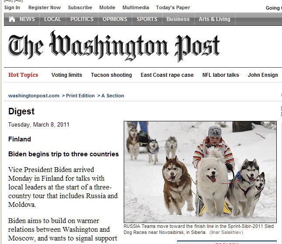Click the Sign In link
Screen dimensions: 282x244
click(x=12, y=7)
